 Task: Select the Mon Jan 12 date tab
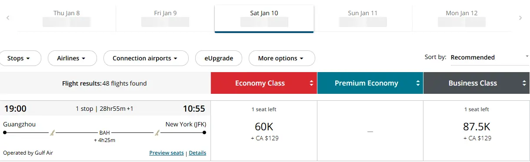[461, 18]
